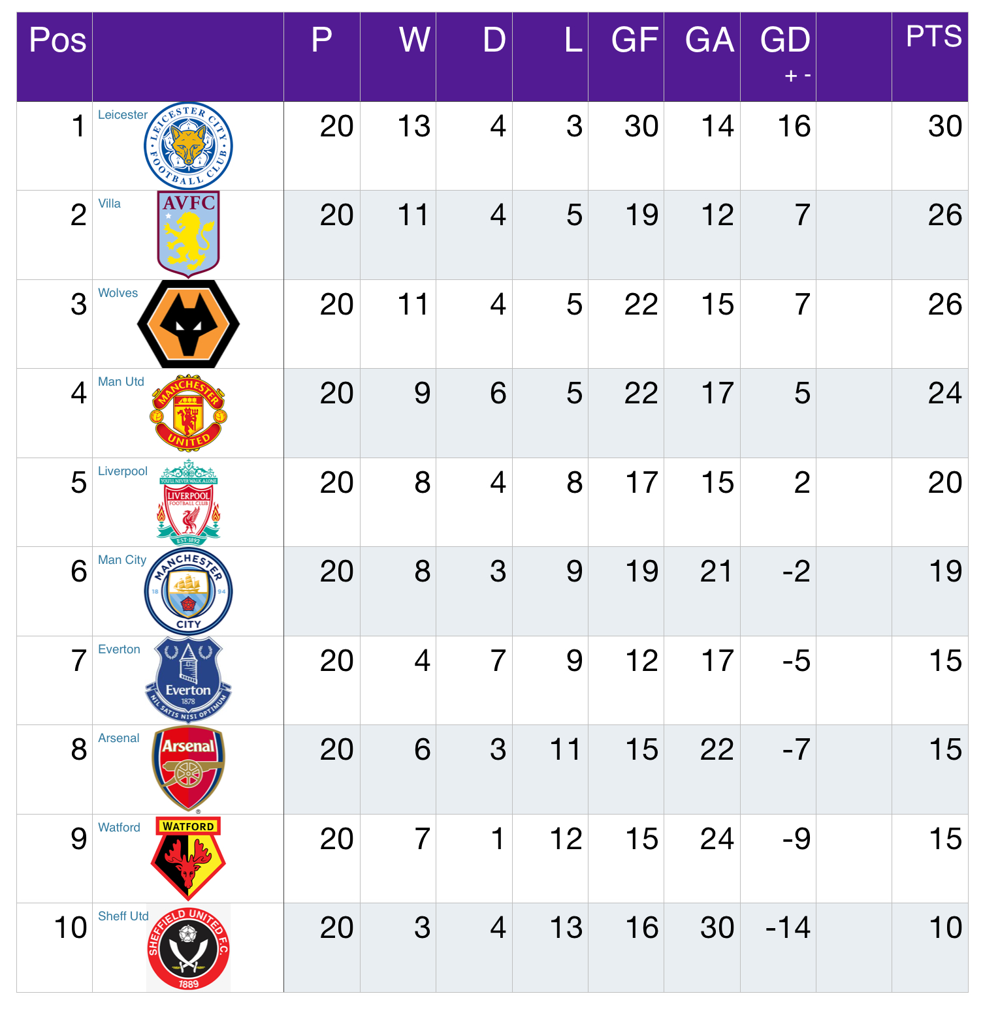Screen dimensions: 983x1011
Task: Click the Sheffield United crest
Action: pos(188,948)
